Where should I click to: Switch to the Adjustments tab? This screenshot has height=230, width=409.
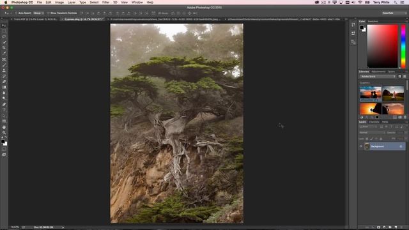pyautogui.click(x=378, y=72)
